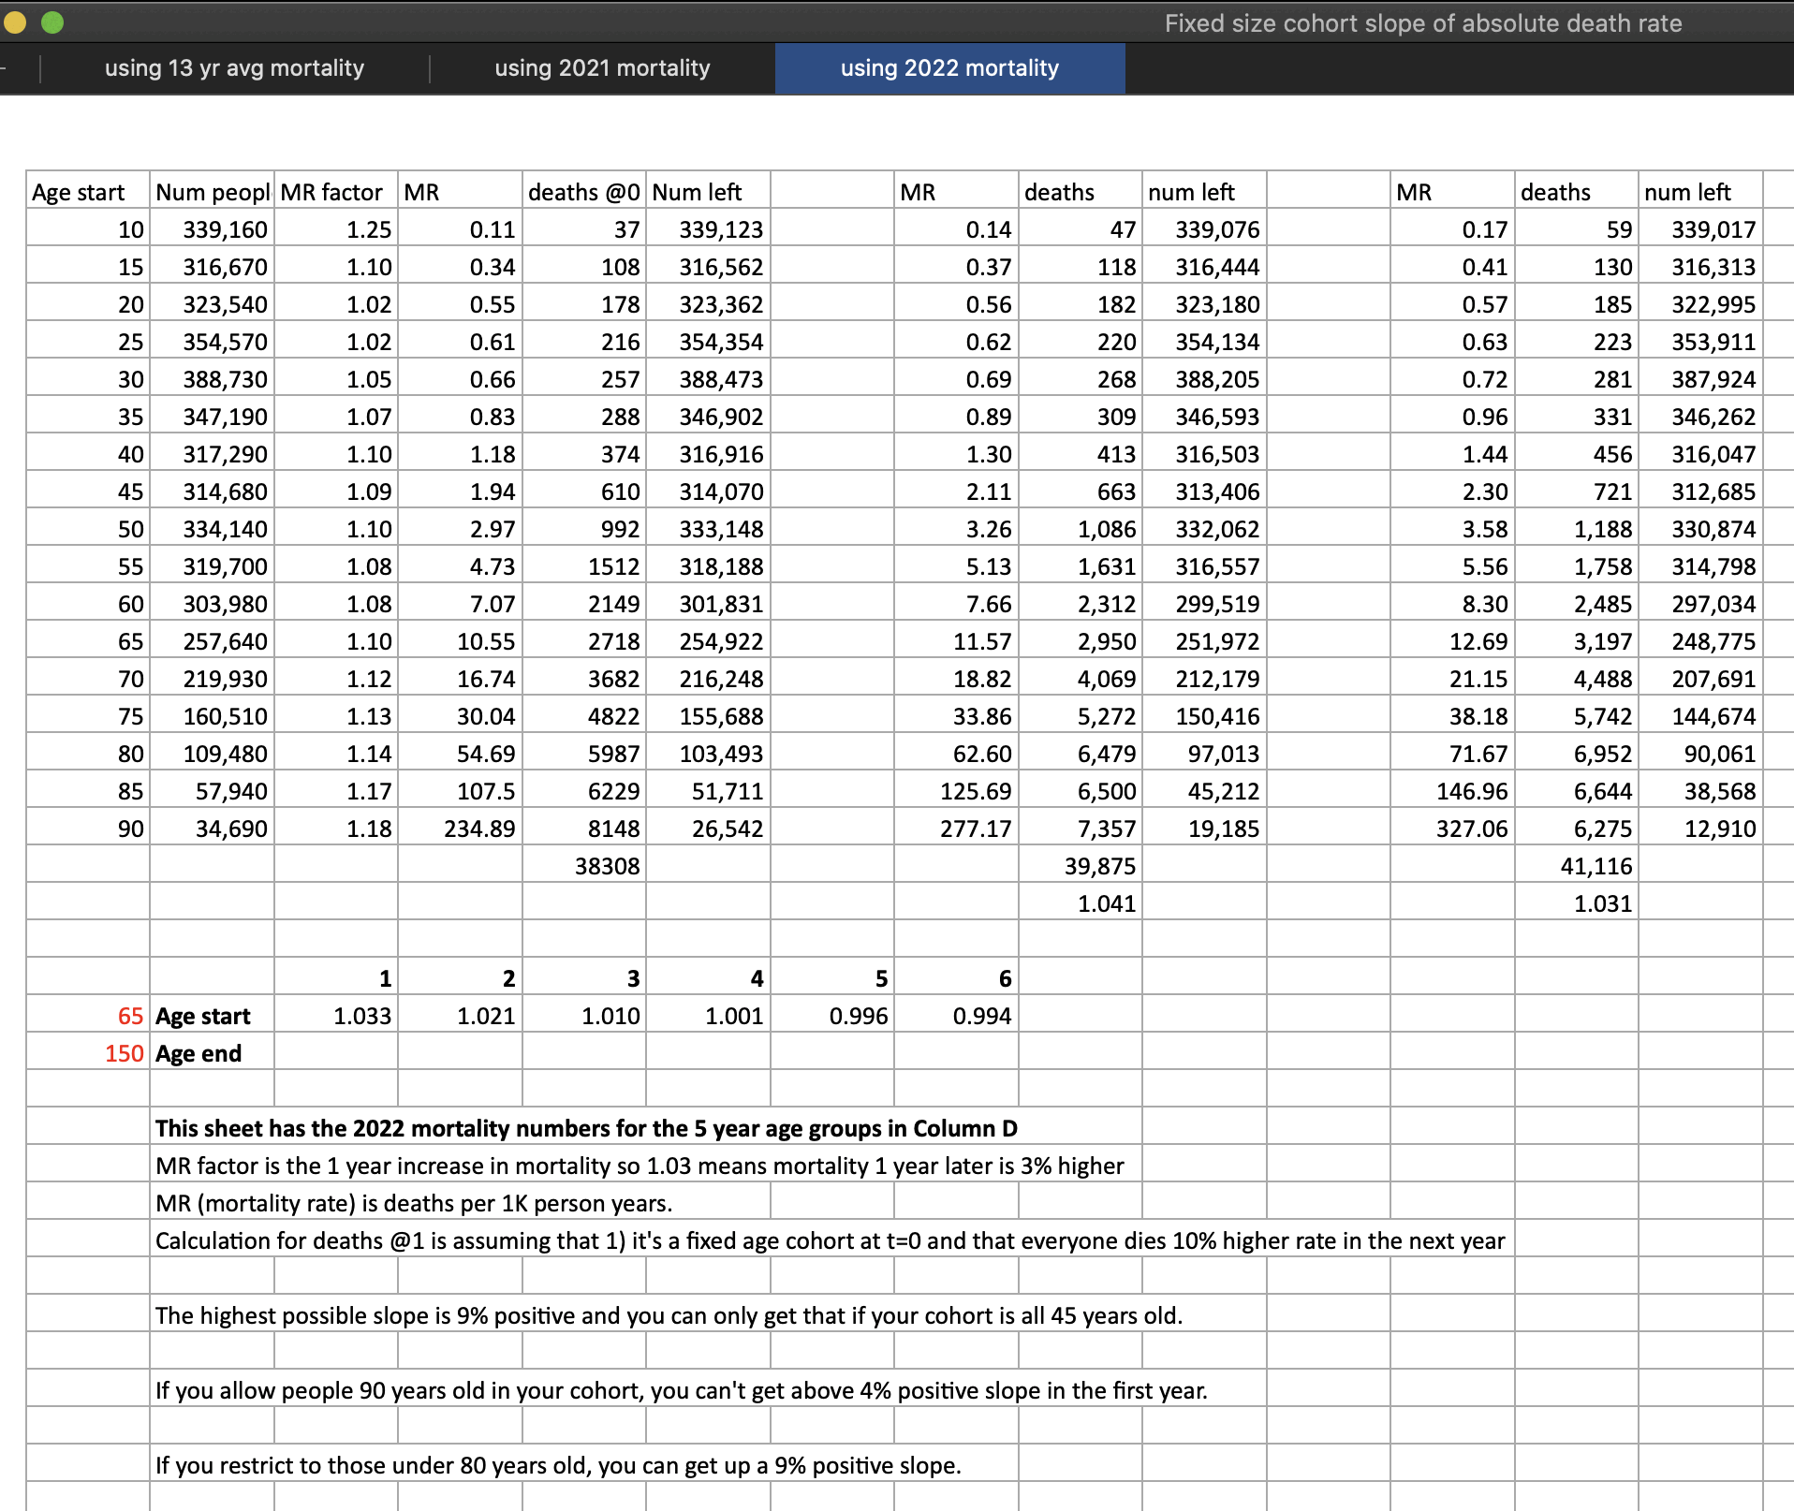The height and width of the screenshot is (1511, 1794).
Task: Click the MR value 234.89 for age 90
Action: click(478, 829)
